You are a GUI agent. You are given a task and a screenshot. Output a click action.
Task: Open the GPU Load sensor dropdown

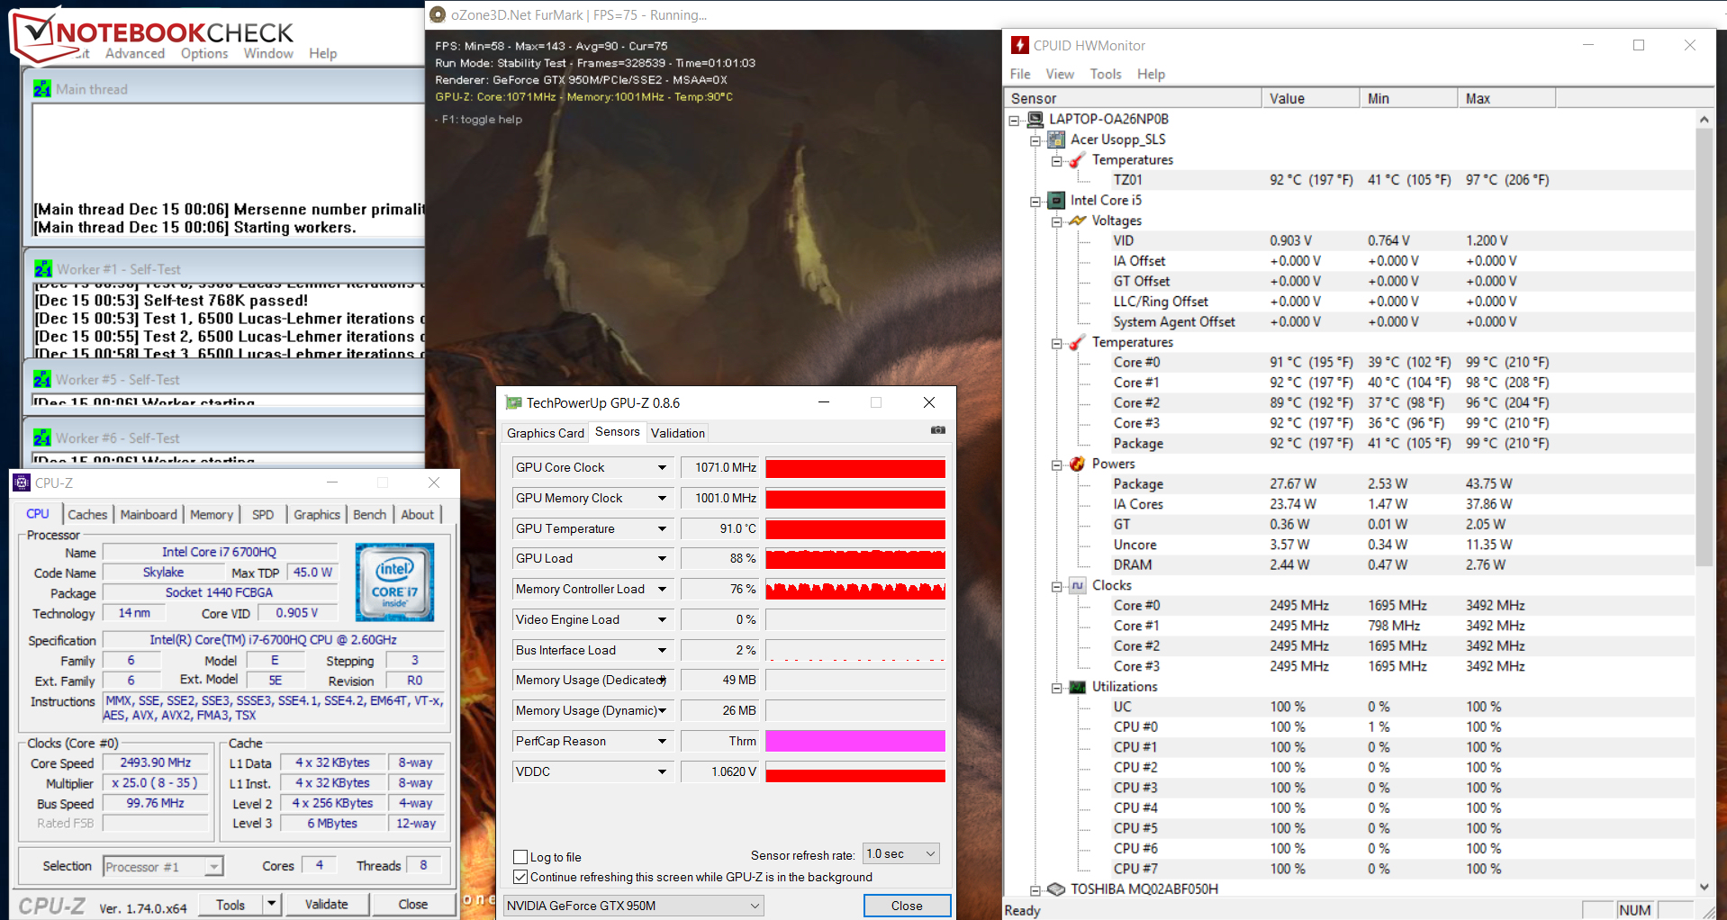pos(662,558)
